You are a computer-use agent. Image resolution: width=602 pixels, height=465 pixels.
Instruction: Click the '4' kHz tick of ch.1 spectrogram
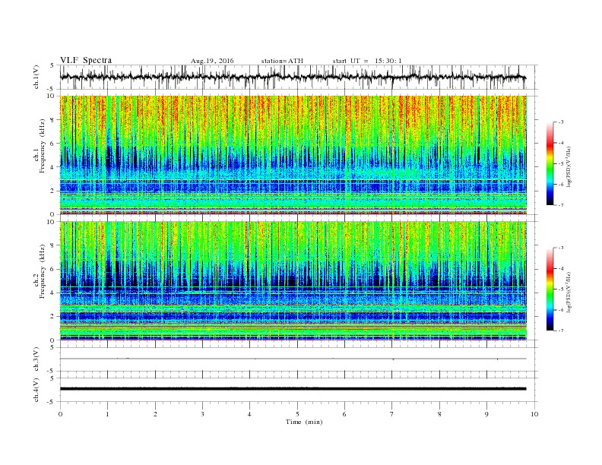tap(53, 167)
